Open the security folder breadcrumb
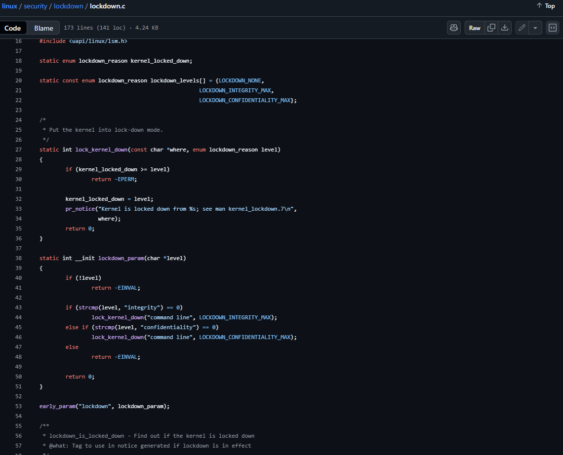The height and width of the screenshot is (455, 563). pos(35,6)
